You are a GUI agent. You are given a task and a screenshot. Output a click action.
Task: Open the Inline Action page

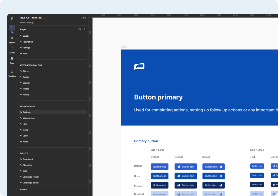[x=53, y=118]
